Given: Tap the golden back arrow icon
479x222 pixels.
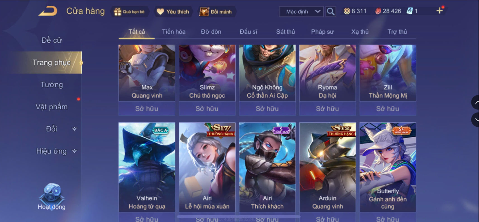Looking at the screenshot, I should 48,11.
